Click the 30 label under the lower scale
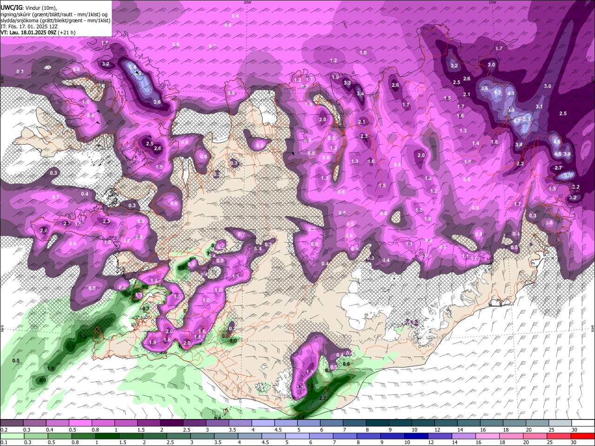 tap(573, 442)
